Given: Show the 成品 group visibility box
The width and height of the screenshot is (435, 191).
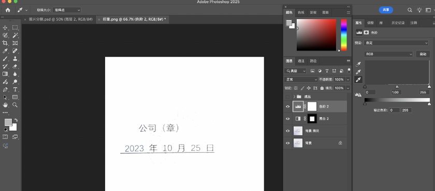Looking at the screenshot, I should [288, 97].
